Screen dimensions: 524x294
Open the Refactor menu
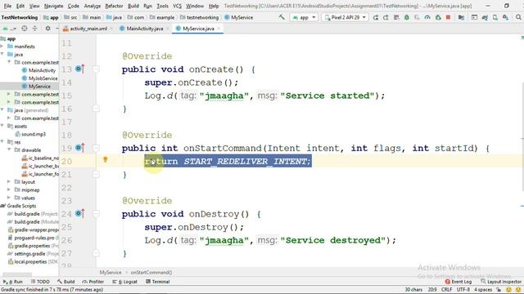[x=114, y=6]
